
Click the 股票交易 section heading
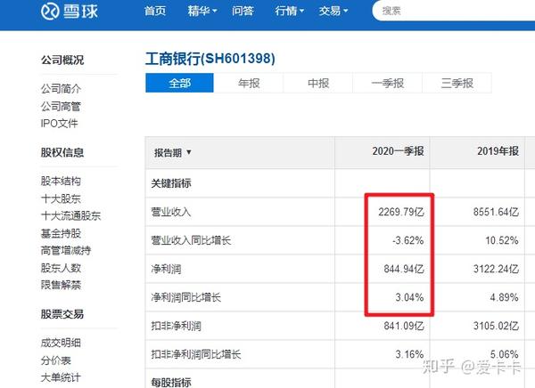pos(62,314)
